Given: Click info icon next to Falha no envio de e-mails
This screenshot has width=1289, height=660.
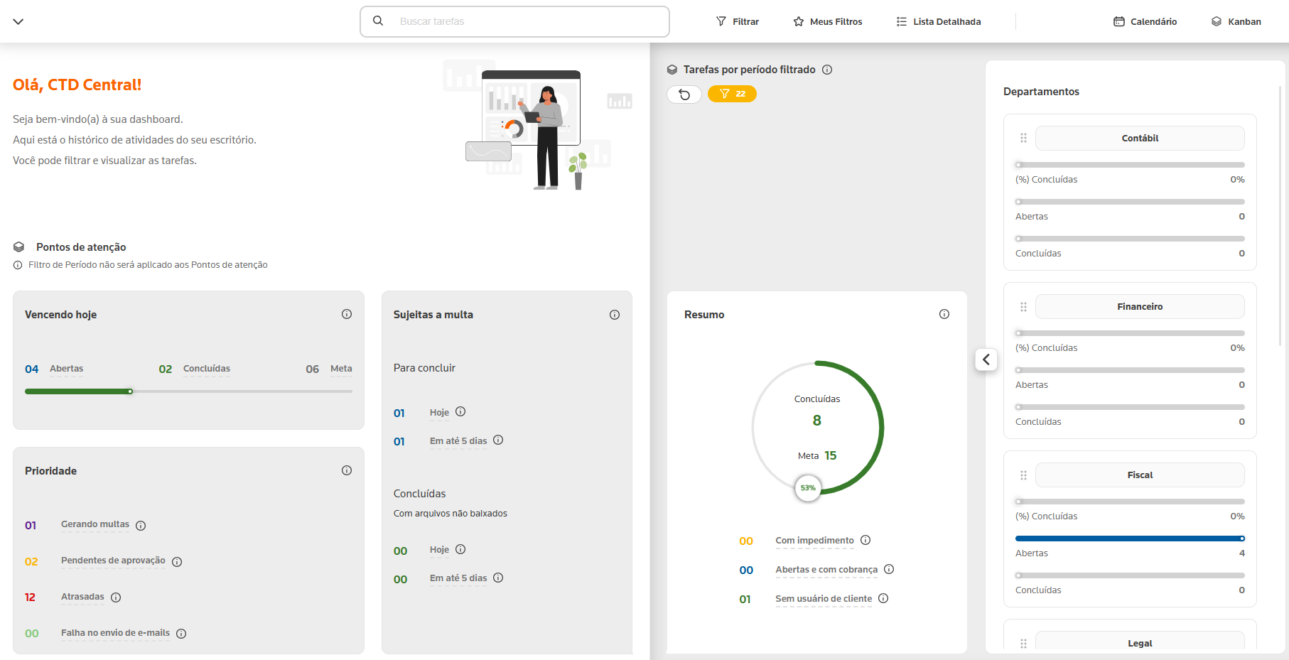Looking at the screenshot, I should point(181,634).
